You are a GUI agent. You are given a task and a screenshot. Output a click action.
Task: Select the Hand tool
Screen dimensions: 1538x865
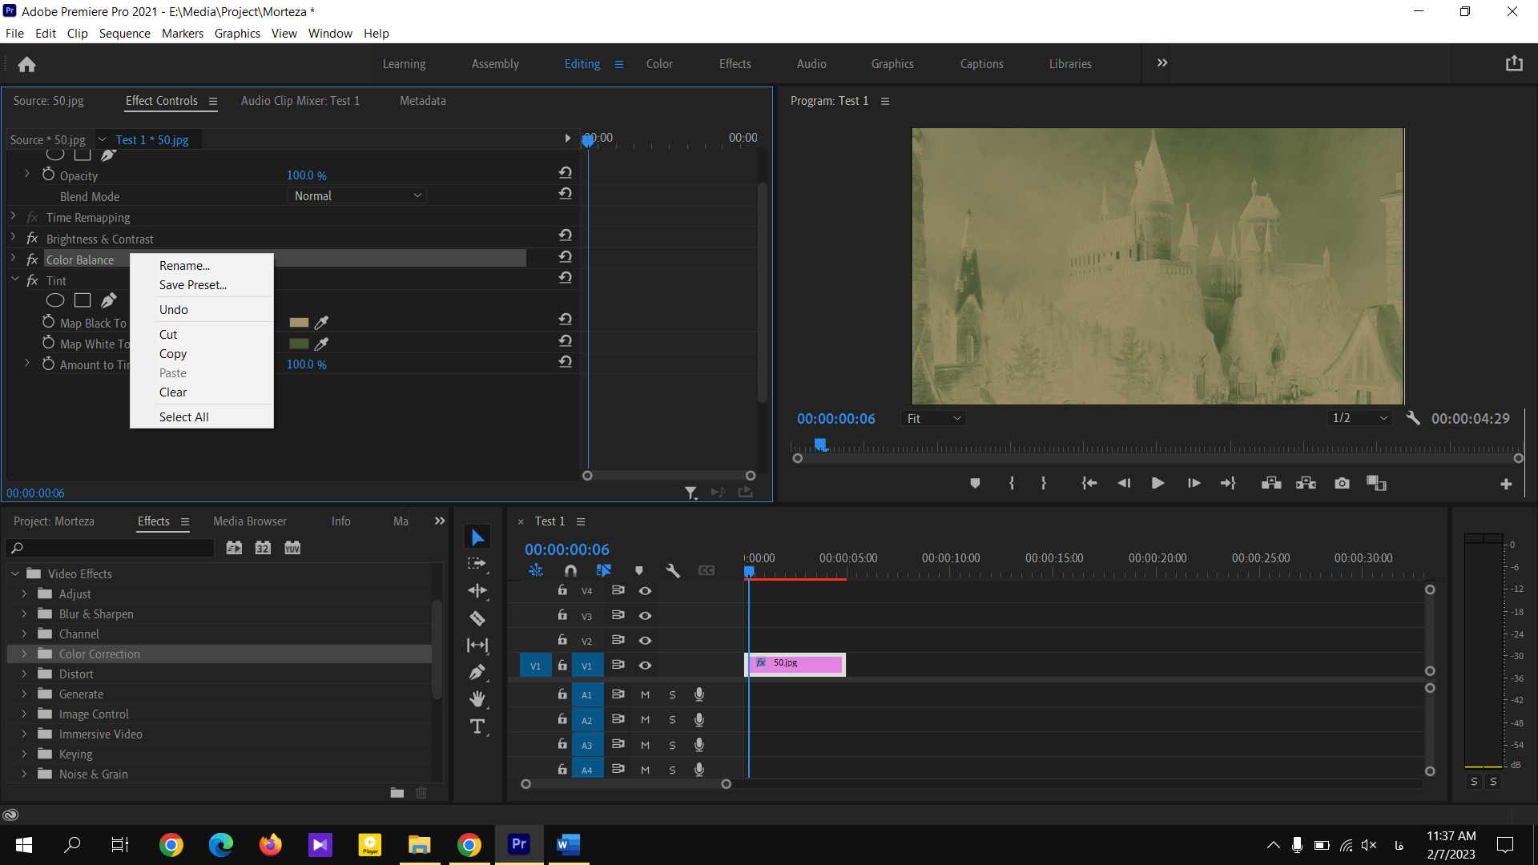[x=477, y=699]
